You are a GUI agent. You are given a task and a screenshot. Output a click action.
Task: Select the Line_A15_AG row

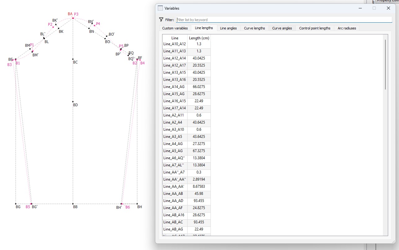pyautogui.click(x=186, y=94)
